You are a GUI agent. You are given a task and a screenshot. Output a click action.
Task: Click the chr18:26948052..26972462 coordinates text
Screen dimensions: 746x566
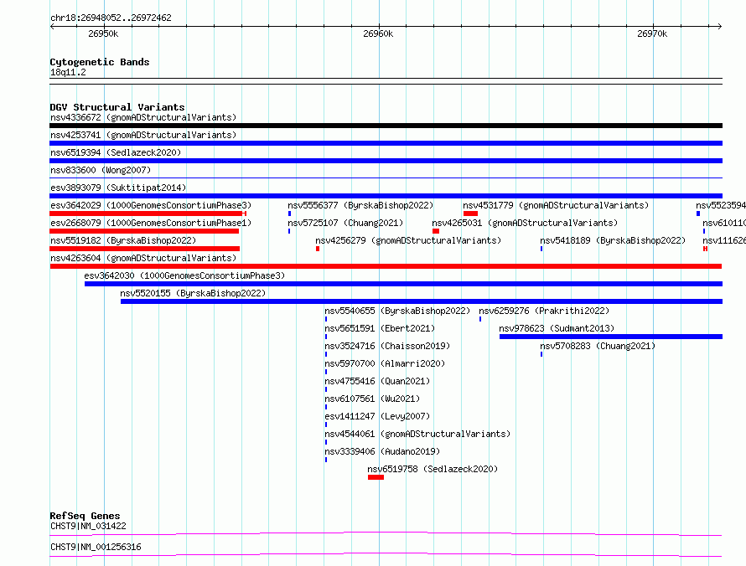[x=111, y=18]
